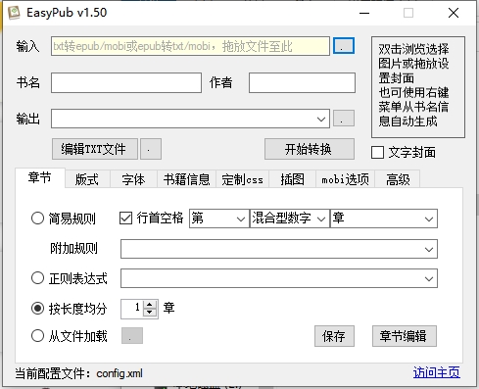This screenshot has width=479, height=389.
Task: Click the EasyPub app icon in title bar
Action: (14, 13)
